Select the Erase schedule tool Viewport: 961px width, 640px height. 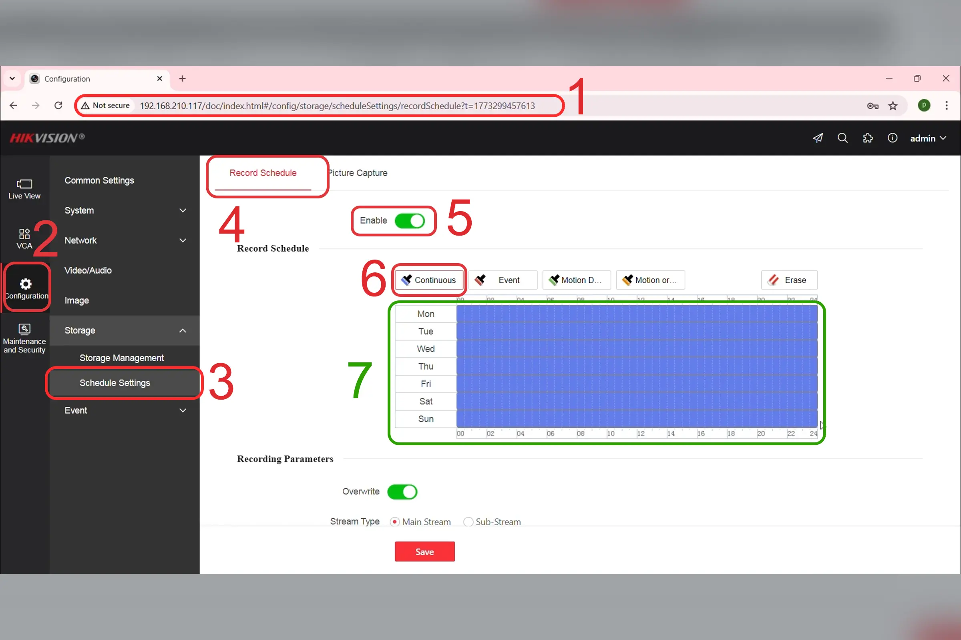[789, 280]
